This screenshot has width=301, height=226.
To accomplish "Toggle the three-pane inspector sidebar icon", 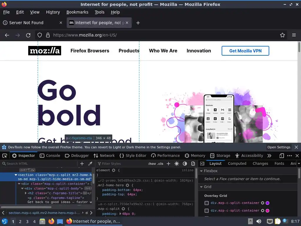I will click(x=202, y=164).
